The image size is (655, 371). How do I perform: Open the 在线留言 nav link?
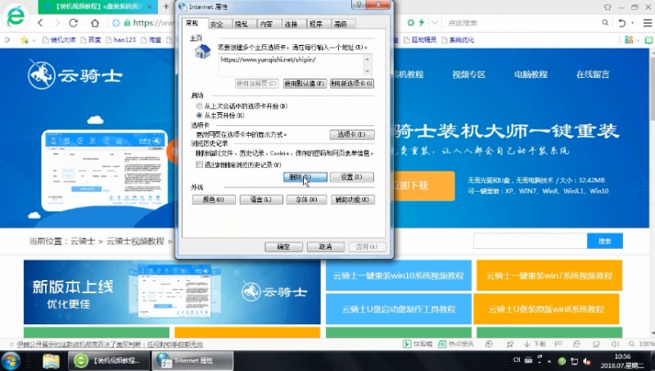[x=593, y=75]
